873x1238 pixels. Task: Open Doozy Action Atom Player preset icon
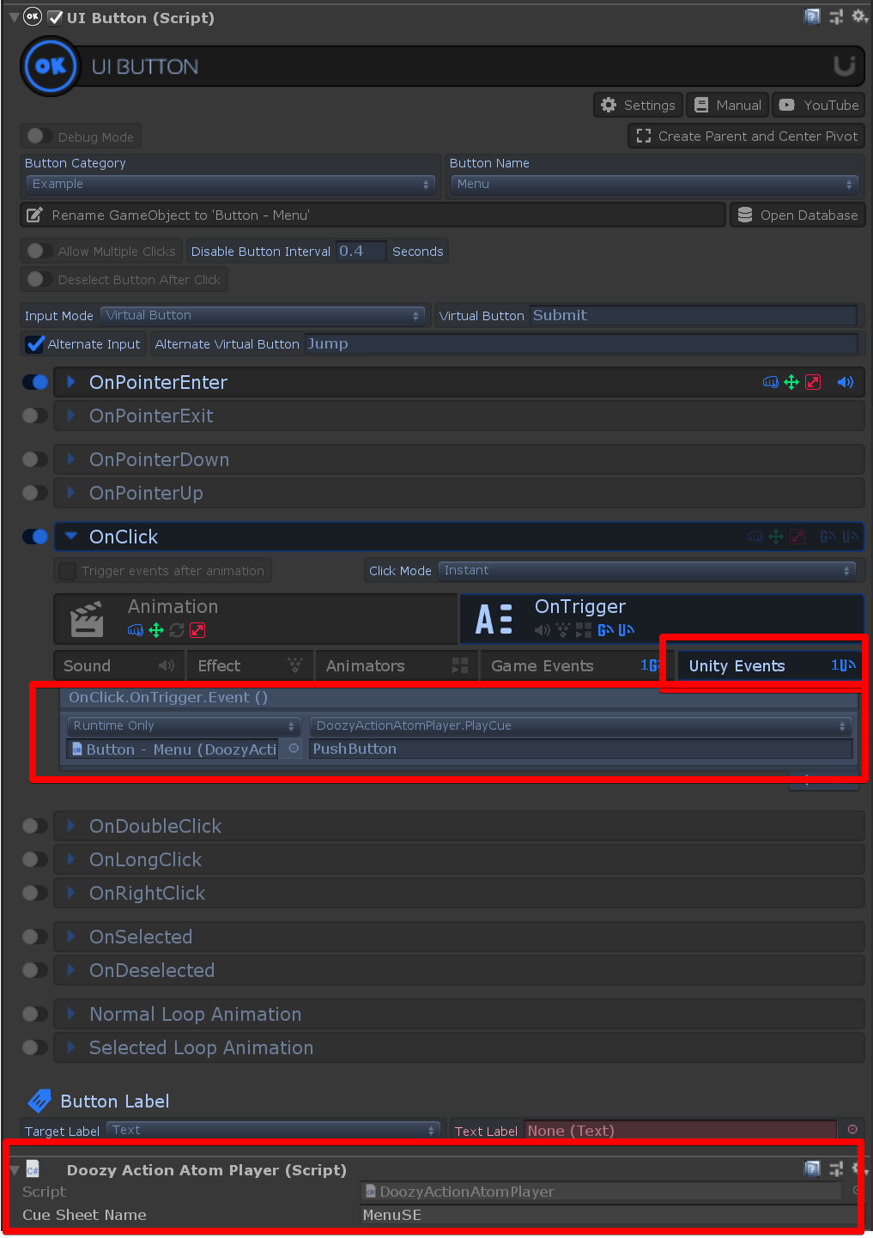pyautogui.click(x=836, y=1168)
